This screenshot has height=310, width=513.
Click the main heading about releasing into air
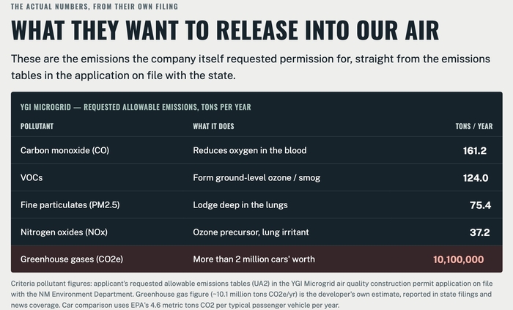click(225, 30)
